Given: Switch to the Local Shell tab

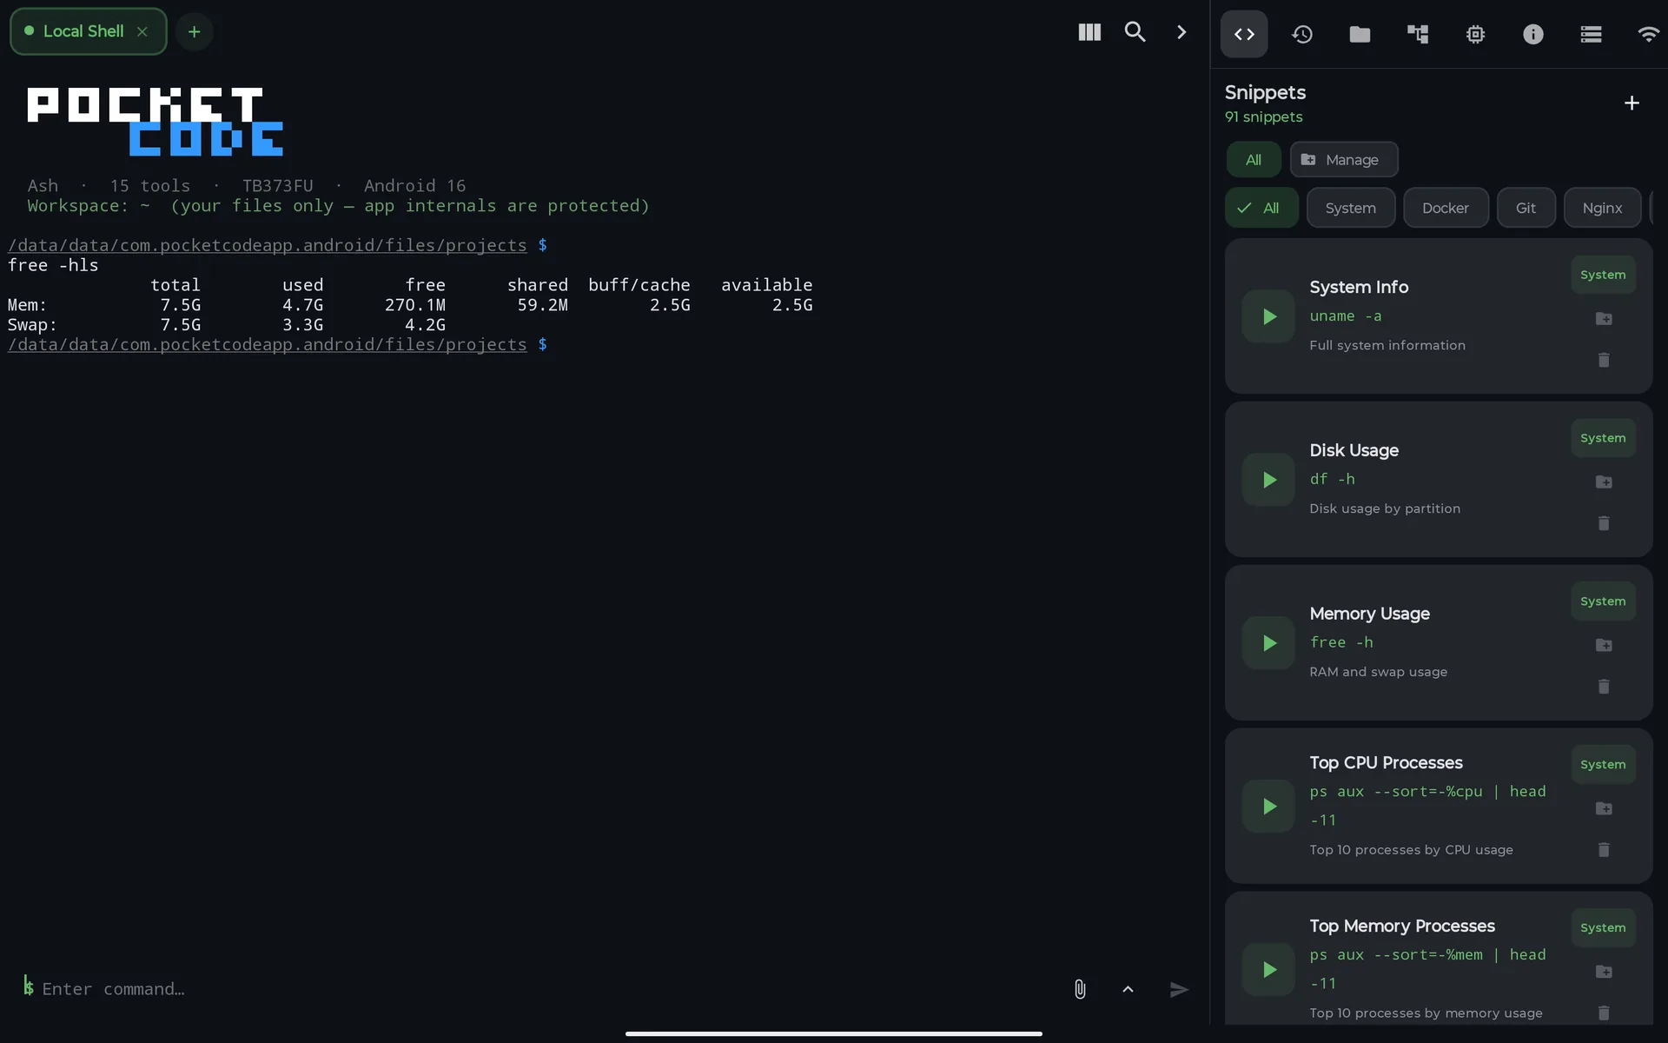Looking at the screenshot, I should click(83, 31).
